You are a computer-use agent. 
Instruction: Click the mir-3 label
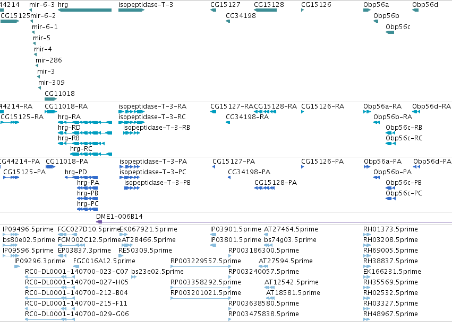tap(46, 71)
